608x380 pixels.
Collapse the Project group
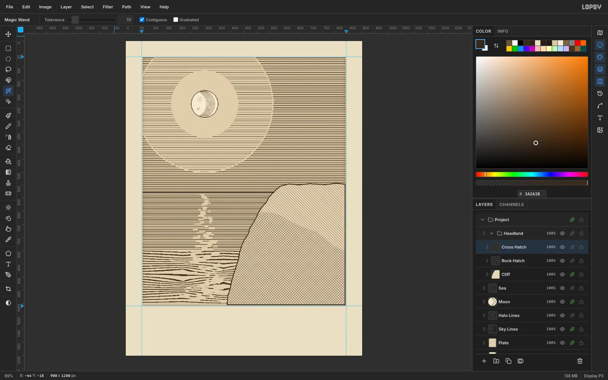pos(483,220)
